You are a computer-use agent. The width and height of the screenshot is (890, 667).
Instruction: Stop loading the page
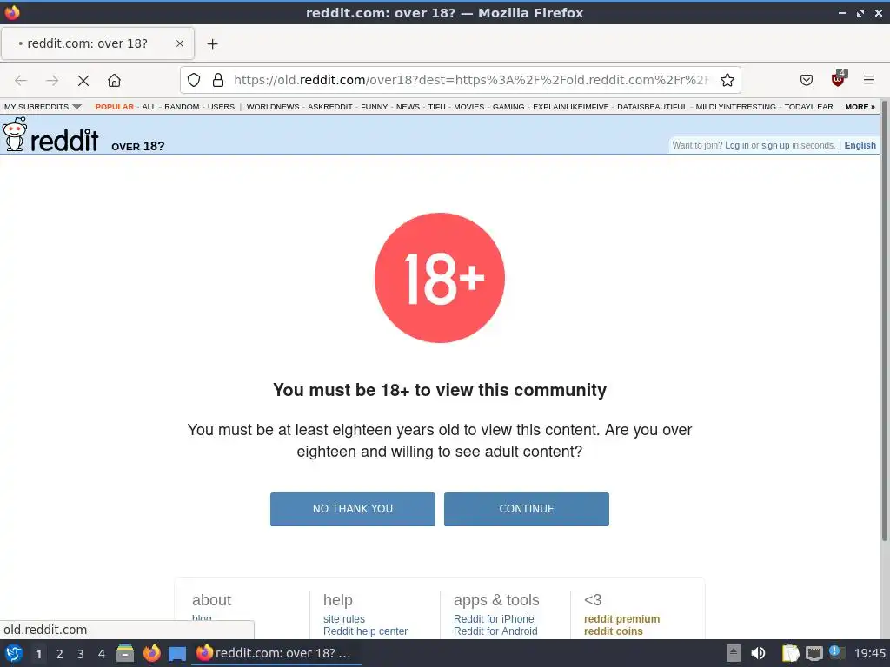coord(83,81)
